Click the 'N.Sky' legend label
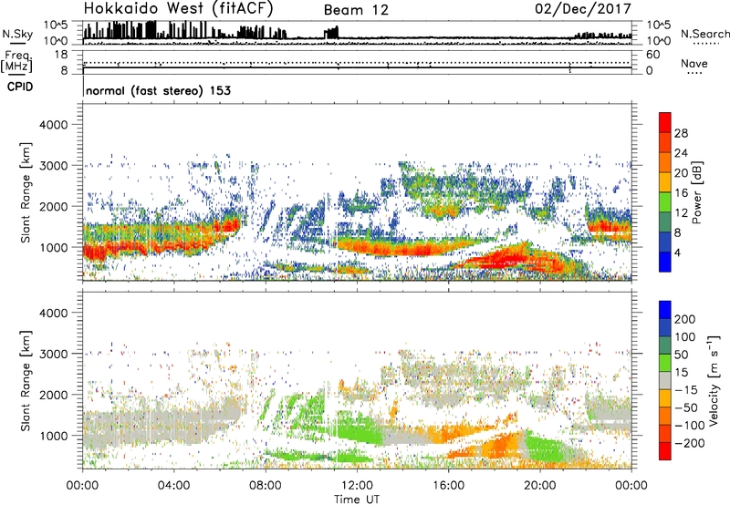This screenshot has width=730, height=505. pyautogui.click(x=17, y=35)
